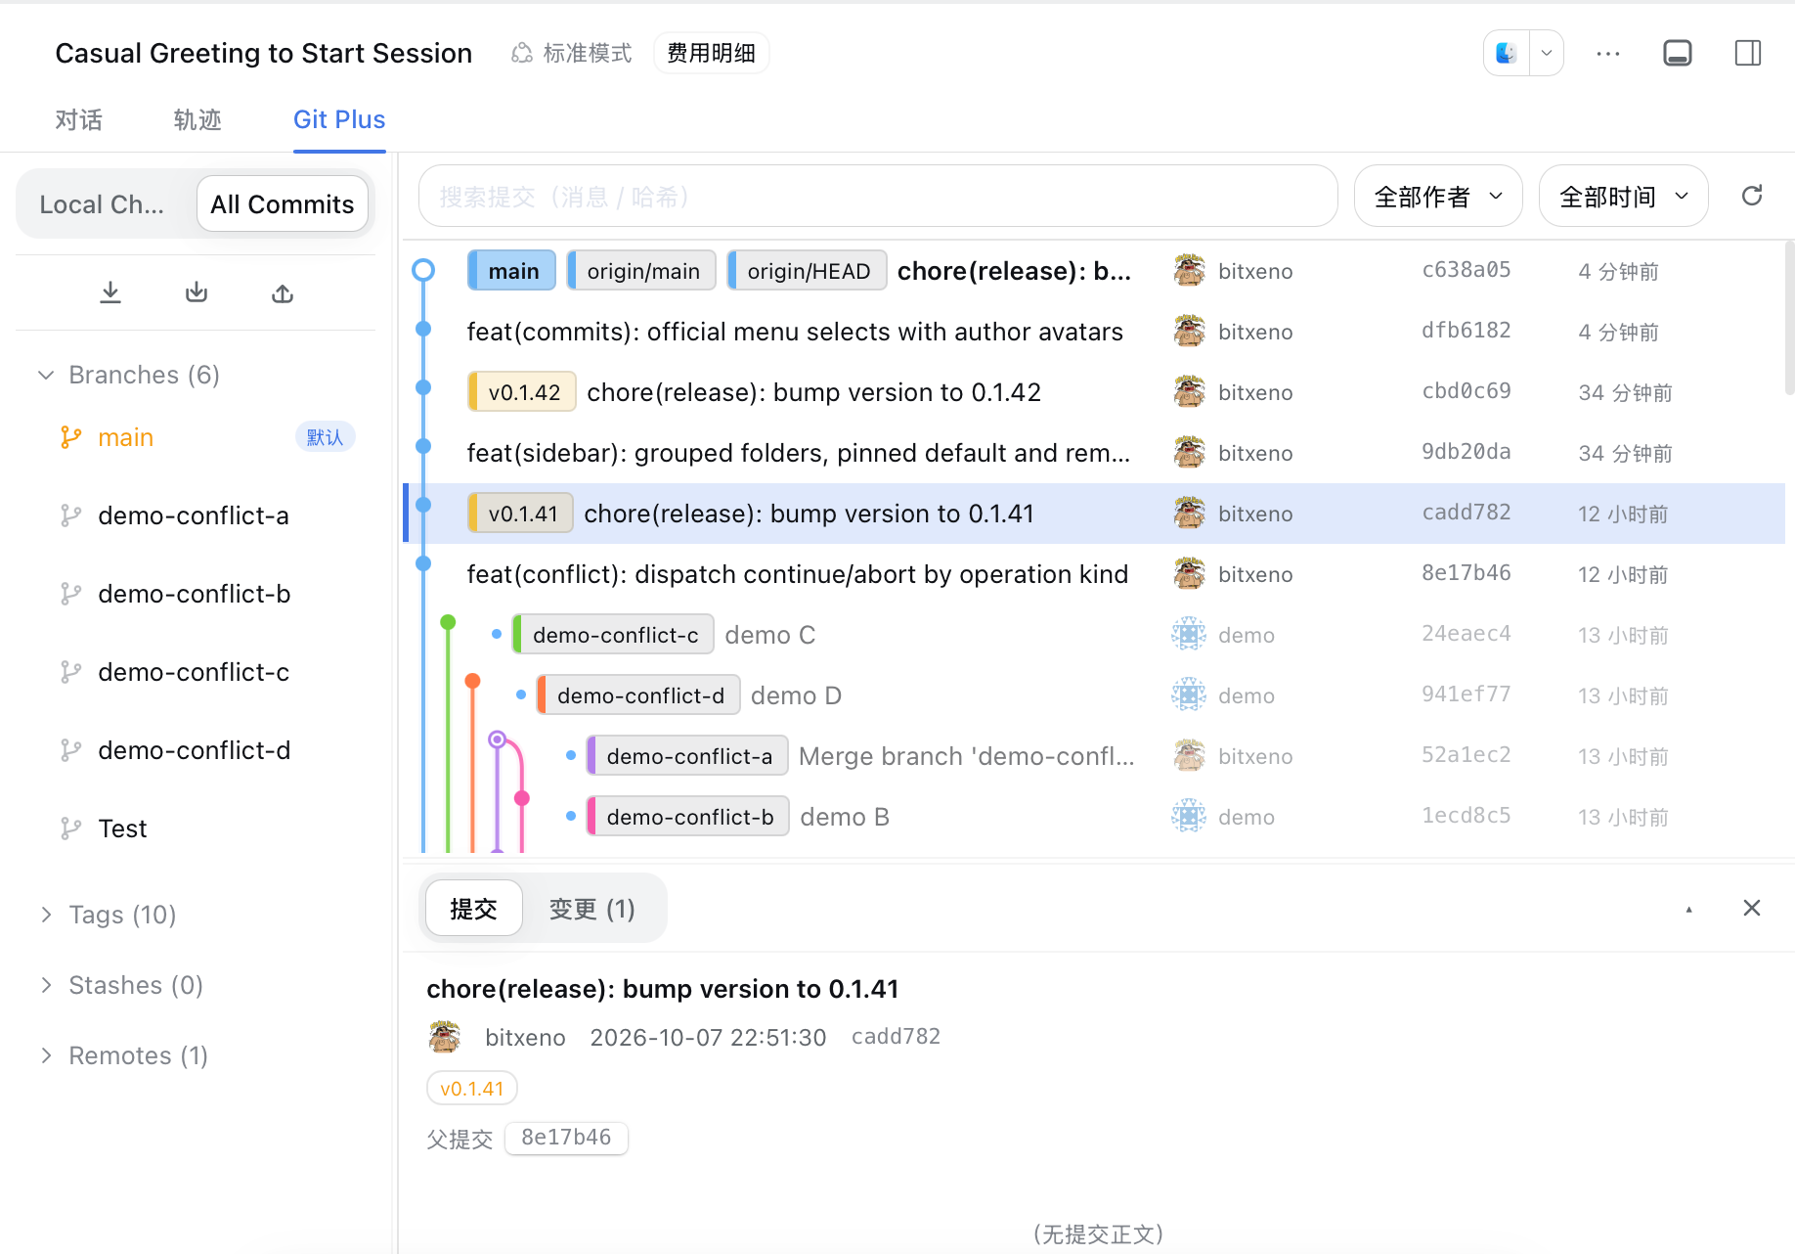Toggle the right sidebar layout icon

pyautogui.click(x=1748, y=53)
